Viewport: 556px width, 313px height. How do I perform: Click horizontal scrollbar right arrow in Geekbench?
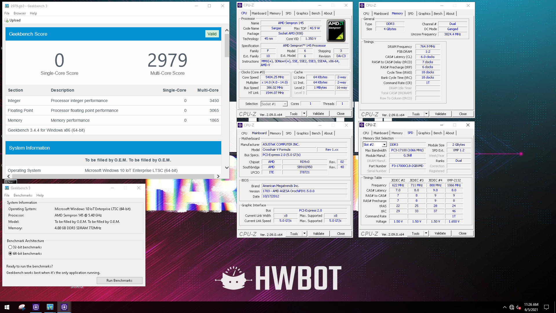tap(218, 176)
